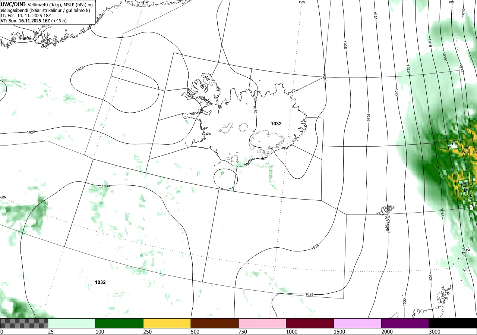
Task: Click the '15W' longitude label
Action: (301, 2)
